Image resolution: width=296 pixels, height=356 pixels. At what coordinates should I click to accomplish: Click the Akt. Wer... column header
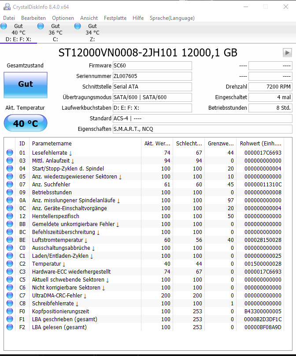[157, 144]
